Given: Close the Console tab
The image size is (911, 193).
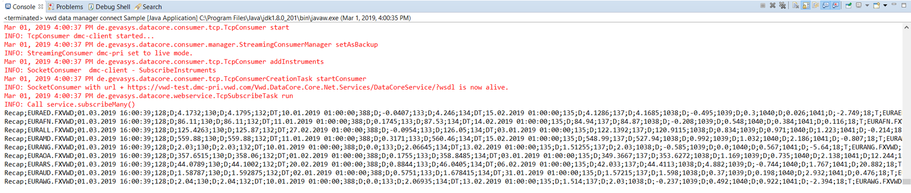Looking at the screenshot, I should (x=41, y=6).
